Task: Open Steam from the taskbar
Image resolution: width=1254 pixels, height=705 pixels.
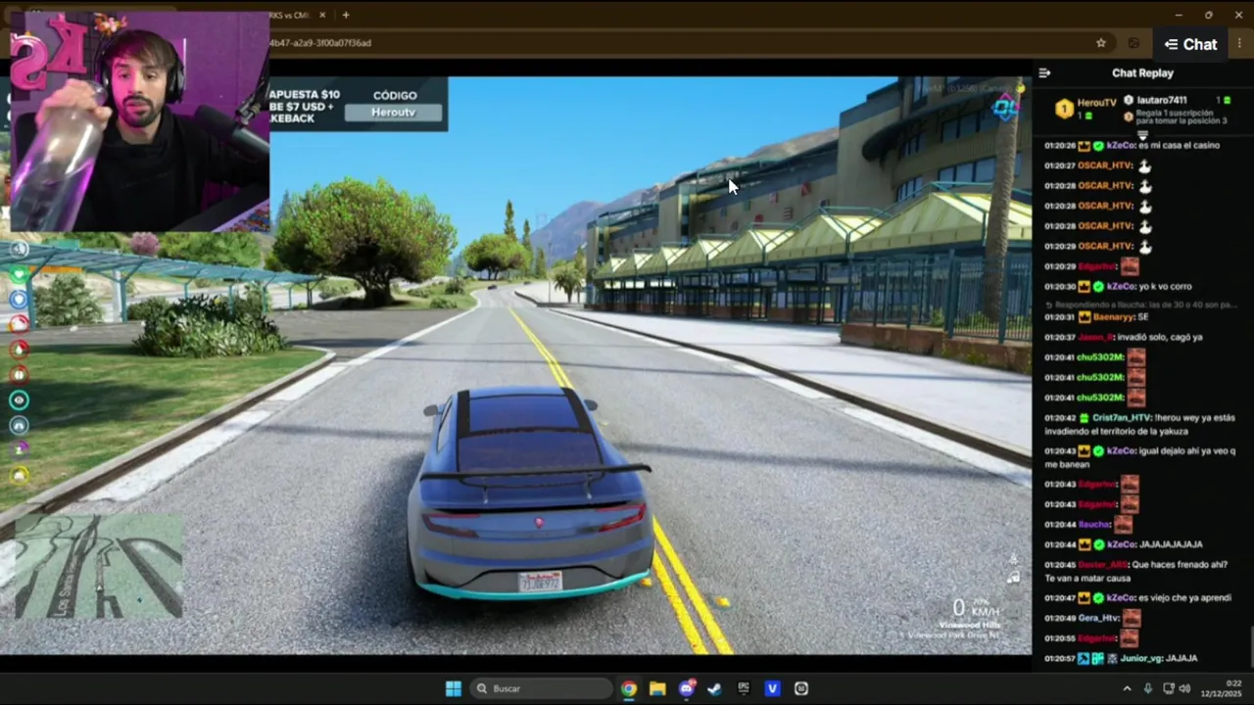Action: [715, 688]
